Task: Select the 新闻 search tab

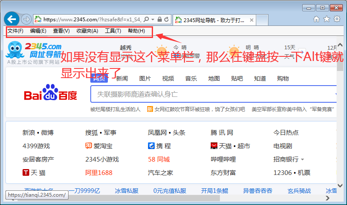Action: (x=122, y=78)
